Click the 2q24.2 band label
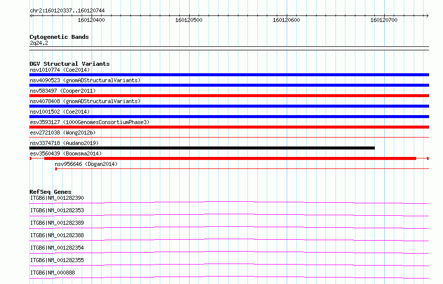The width and height of the screenshot is (443, 284). click(39, 43)
